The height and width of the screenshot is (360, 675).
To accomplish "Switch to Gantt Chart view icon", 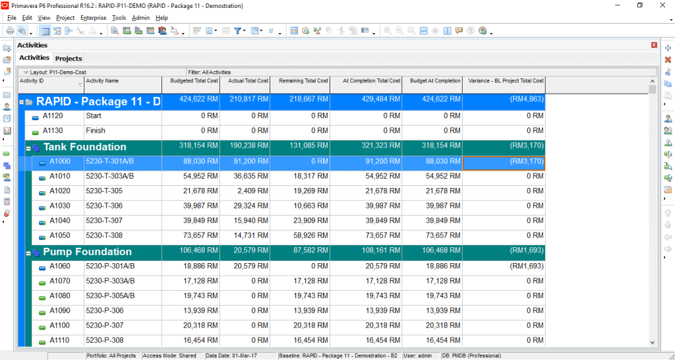I will (57, 30).
